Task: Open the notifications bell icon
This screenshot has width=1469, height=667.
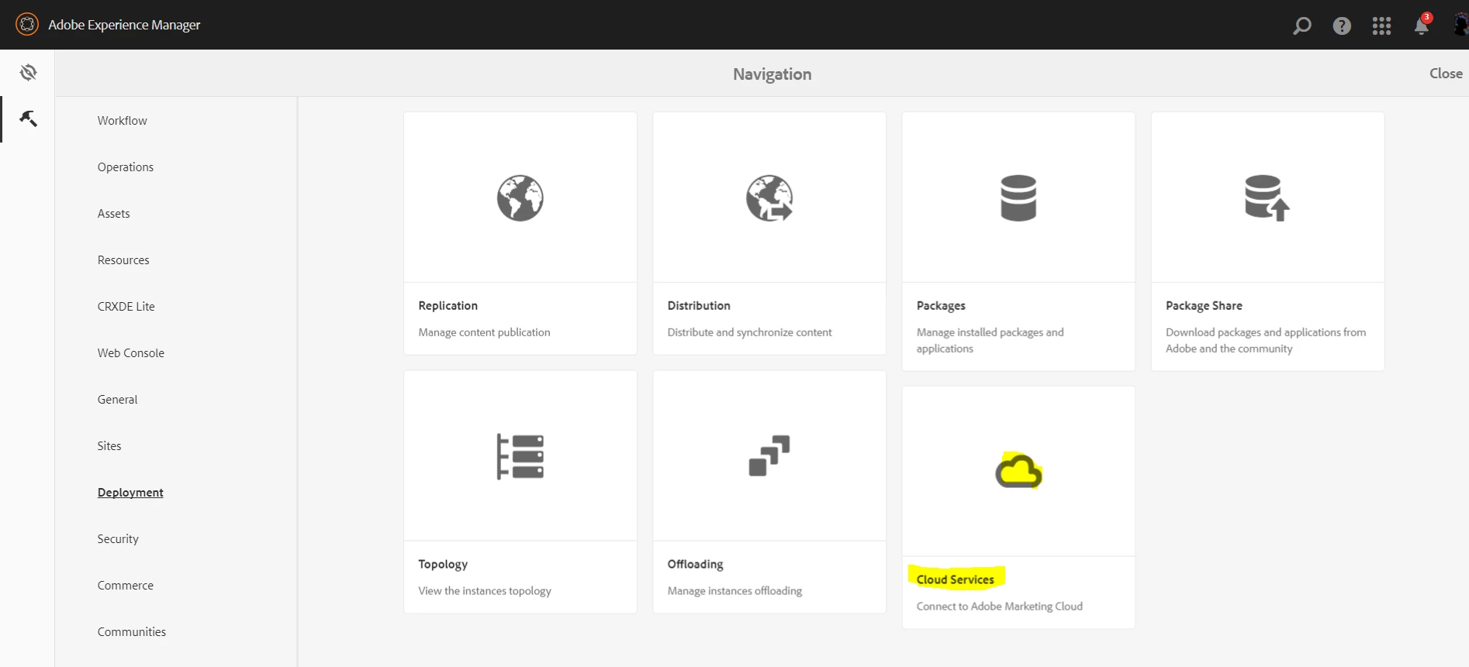Action: 1422,25
